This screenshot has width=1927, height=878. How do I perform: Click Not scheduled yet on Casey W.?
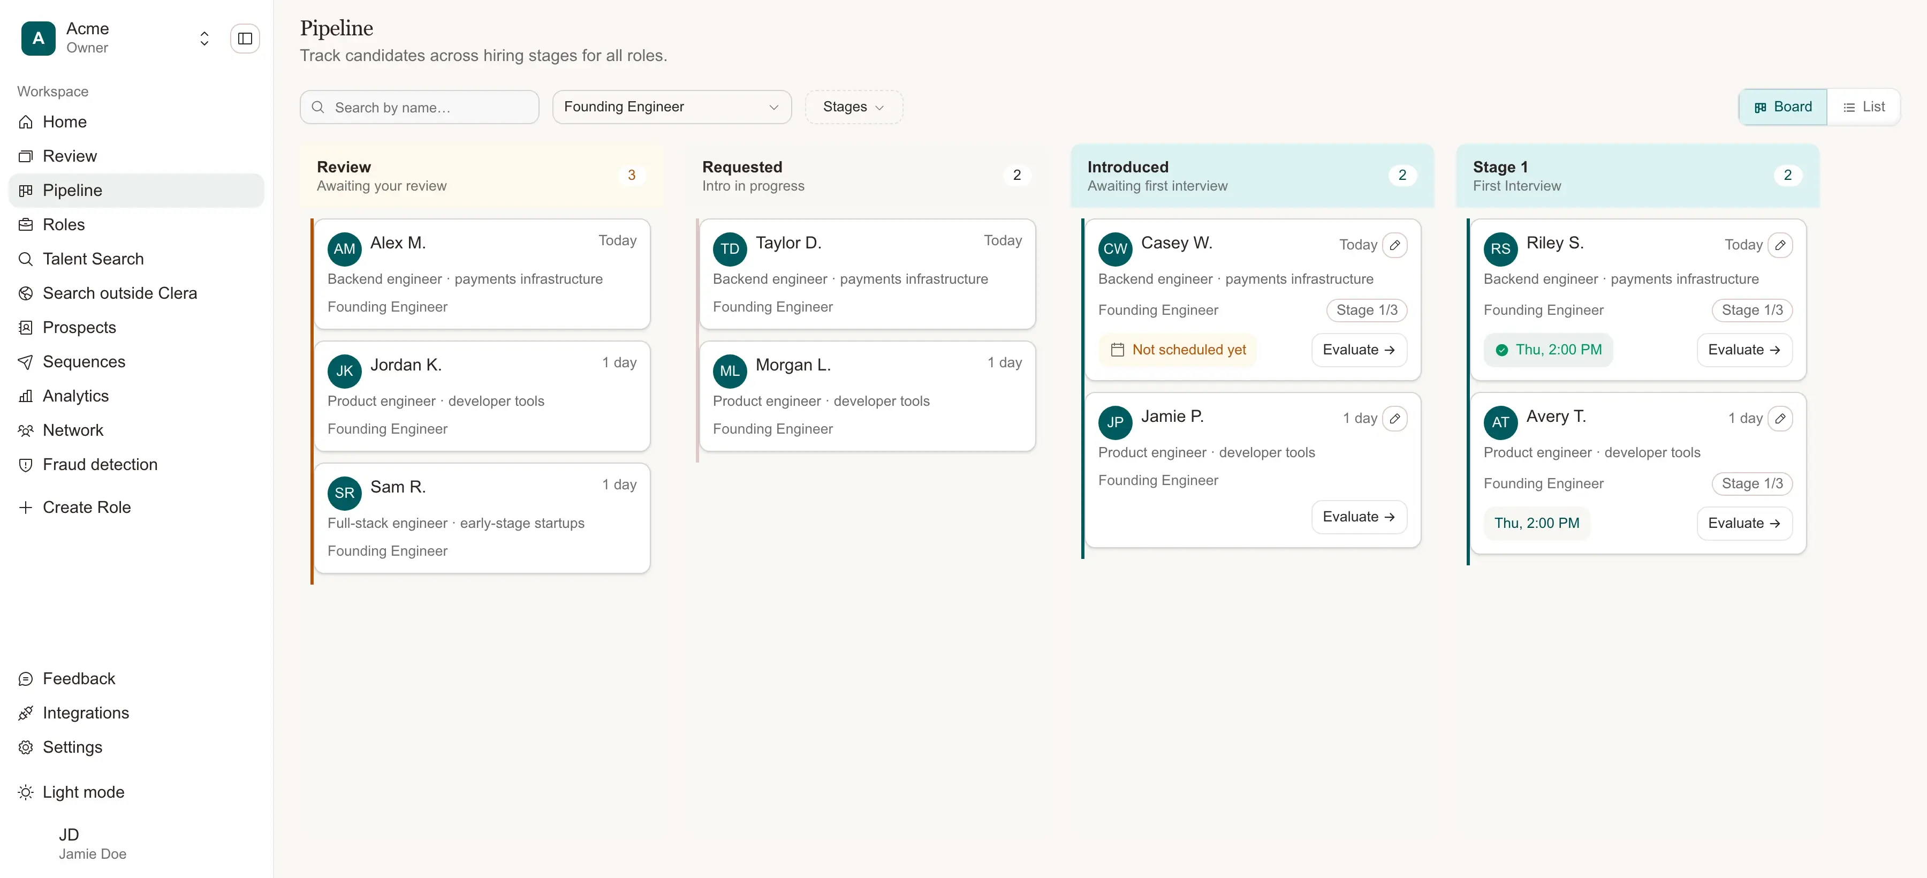click(x=1178, y=350)
